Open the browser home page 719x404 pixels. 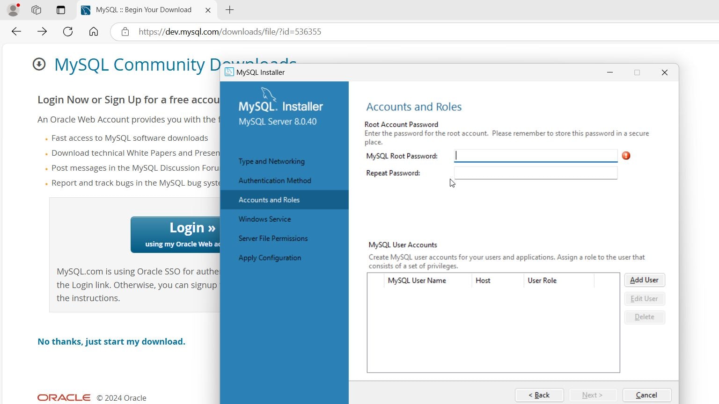94,31
